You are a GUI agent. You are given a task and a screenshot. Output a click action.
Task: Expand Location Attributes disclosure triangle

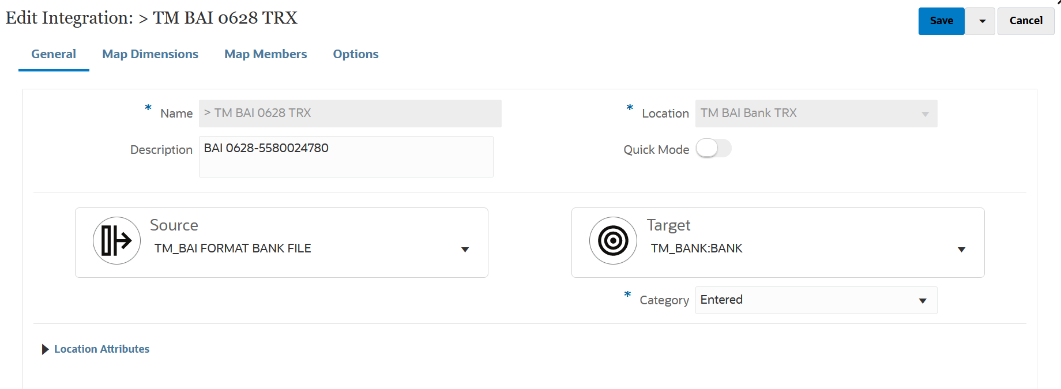(45, 349)
